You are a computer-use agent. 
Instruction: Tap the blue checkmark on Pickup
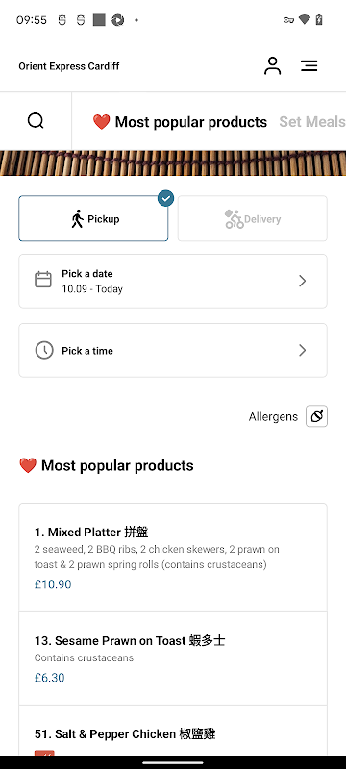[x=165, y=198]
